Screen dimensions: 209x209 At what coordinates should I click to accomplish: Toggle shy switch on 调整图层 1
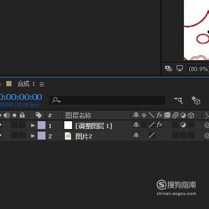[x=136, y=125]
